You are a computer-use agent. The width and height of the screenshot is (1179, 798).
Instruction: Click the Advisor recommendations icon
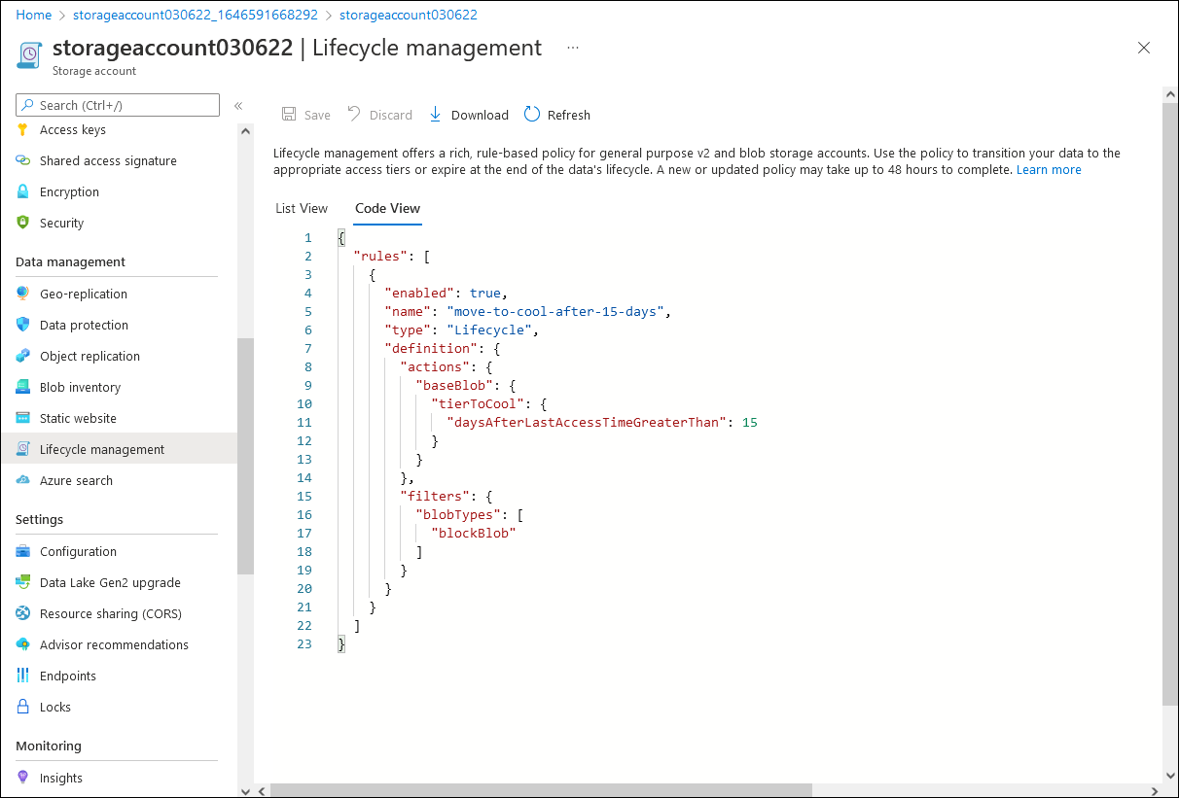(x=23, y=645)
